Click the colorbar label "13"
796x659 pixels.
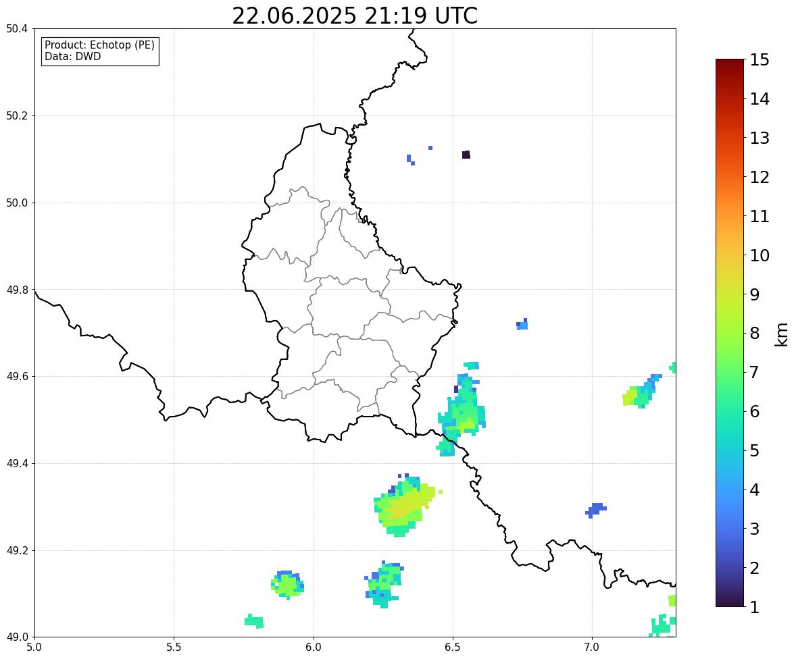point(760,138)
